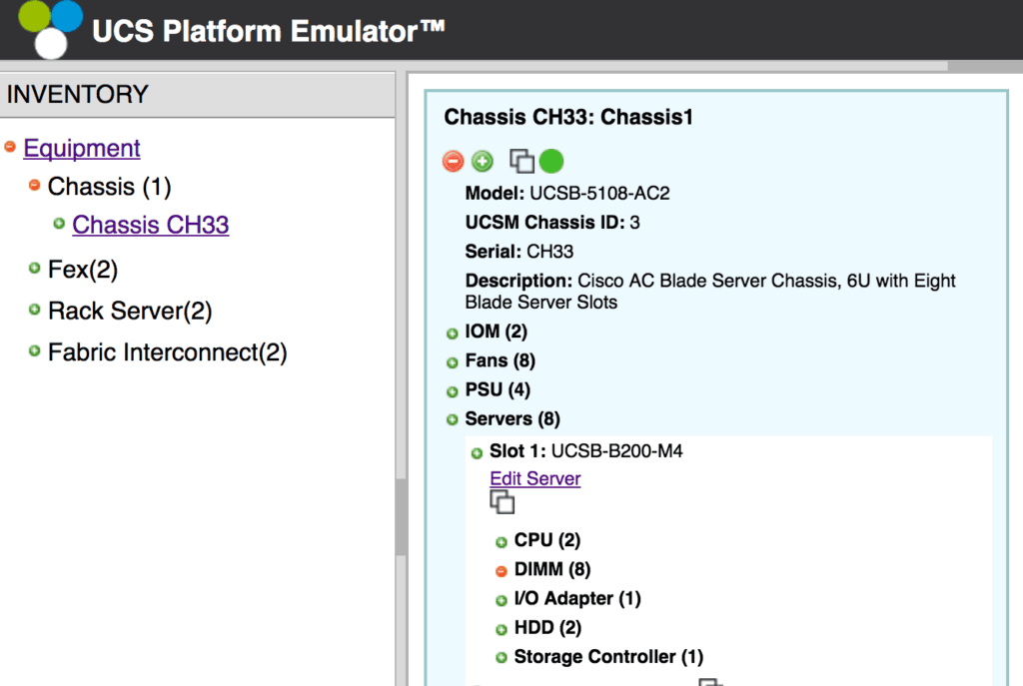Expand the Chassis CH33 tree bullet
Screen dimensions: 1023x686
click(x=59, y=224)
